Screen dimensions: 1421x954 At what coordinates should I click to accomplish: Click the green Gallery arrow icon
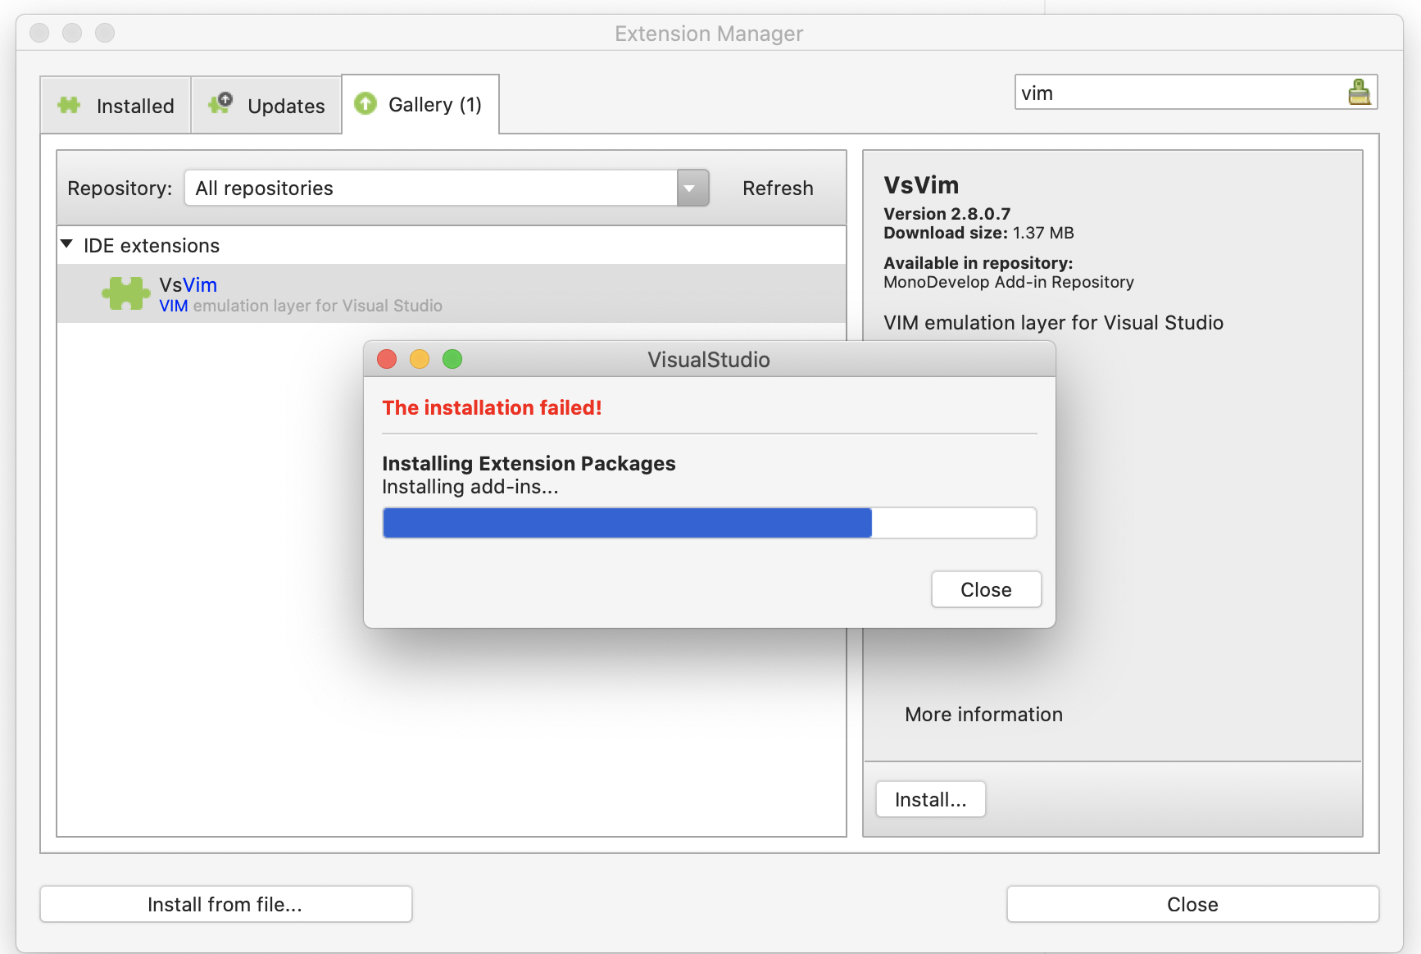pyautogui.click(x=365, y=103)
